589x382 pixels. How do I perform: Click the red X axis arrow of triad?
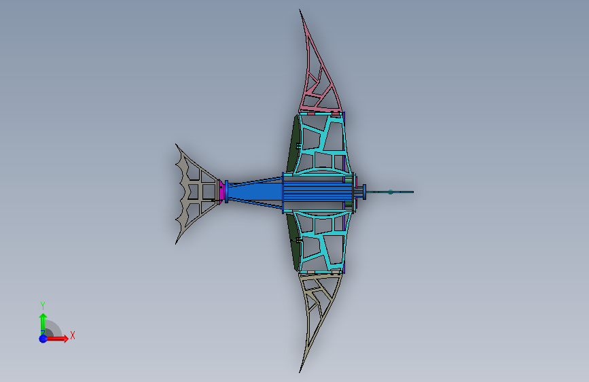pyautogui.click(x=57, y=338)
